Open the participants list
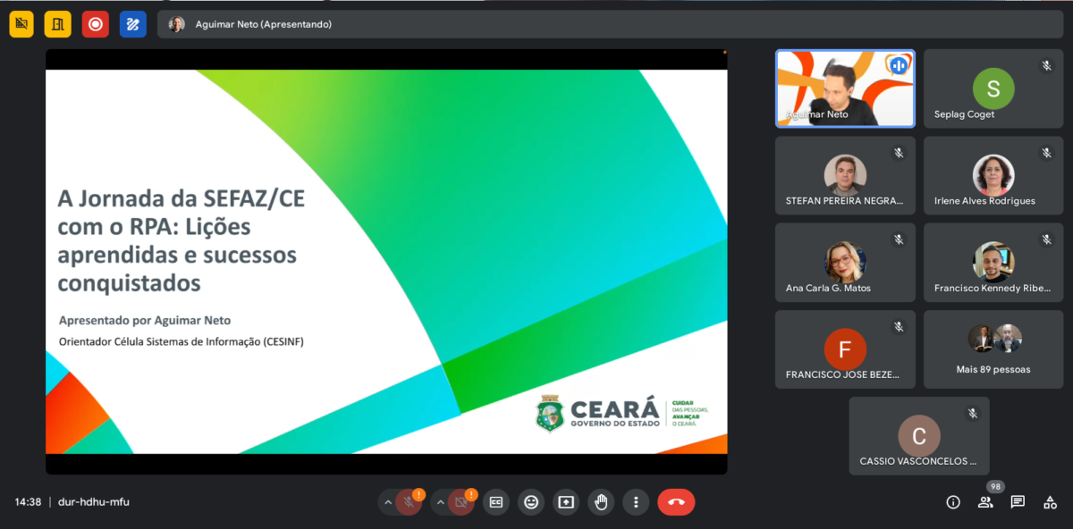Viewport: 1073px width, 529px height. click(x=985, y=502)
